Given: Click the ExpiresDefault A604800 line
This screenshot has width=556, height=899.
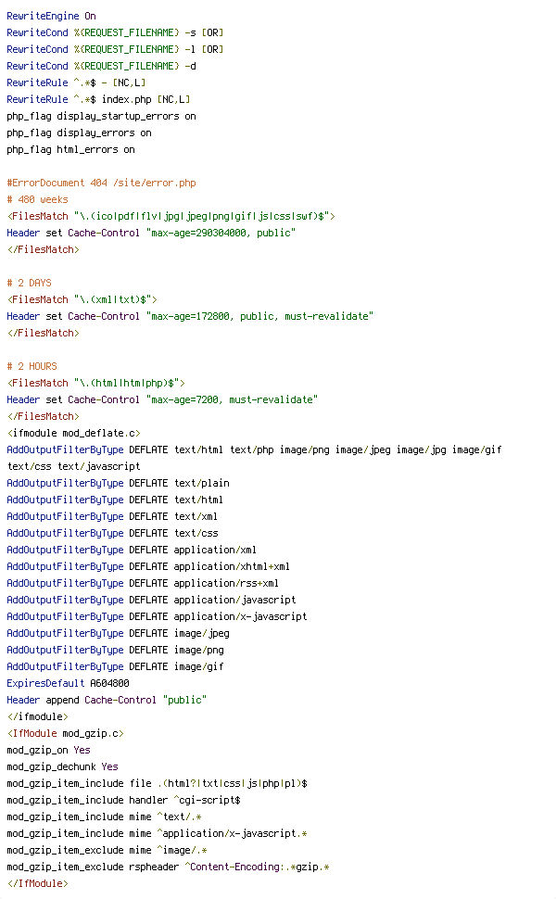Looking at the screenshot, I should [68, 683].
